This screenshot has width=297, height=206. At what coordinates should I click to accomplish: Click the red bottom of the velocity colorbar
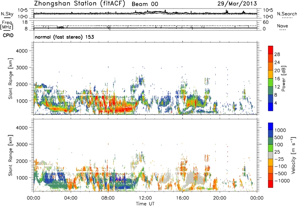click(x=271, y=184)
